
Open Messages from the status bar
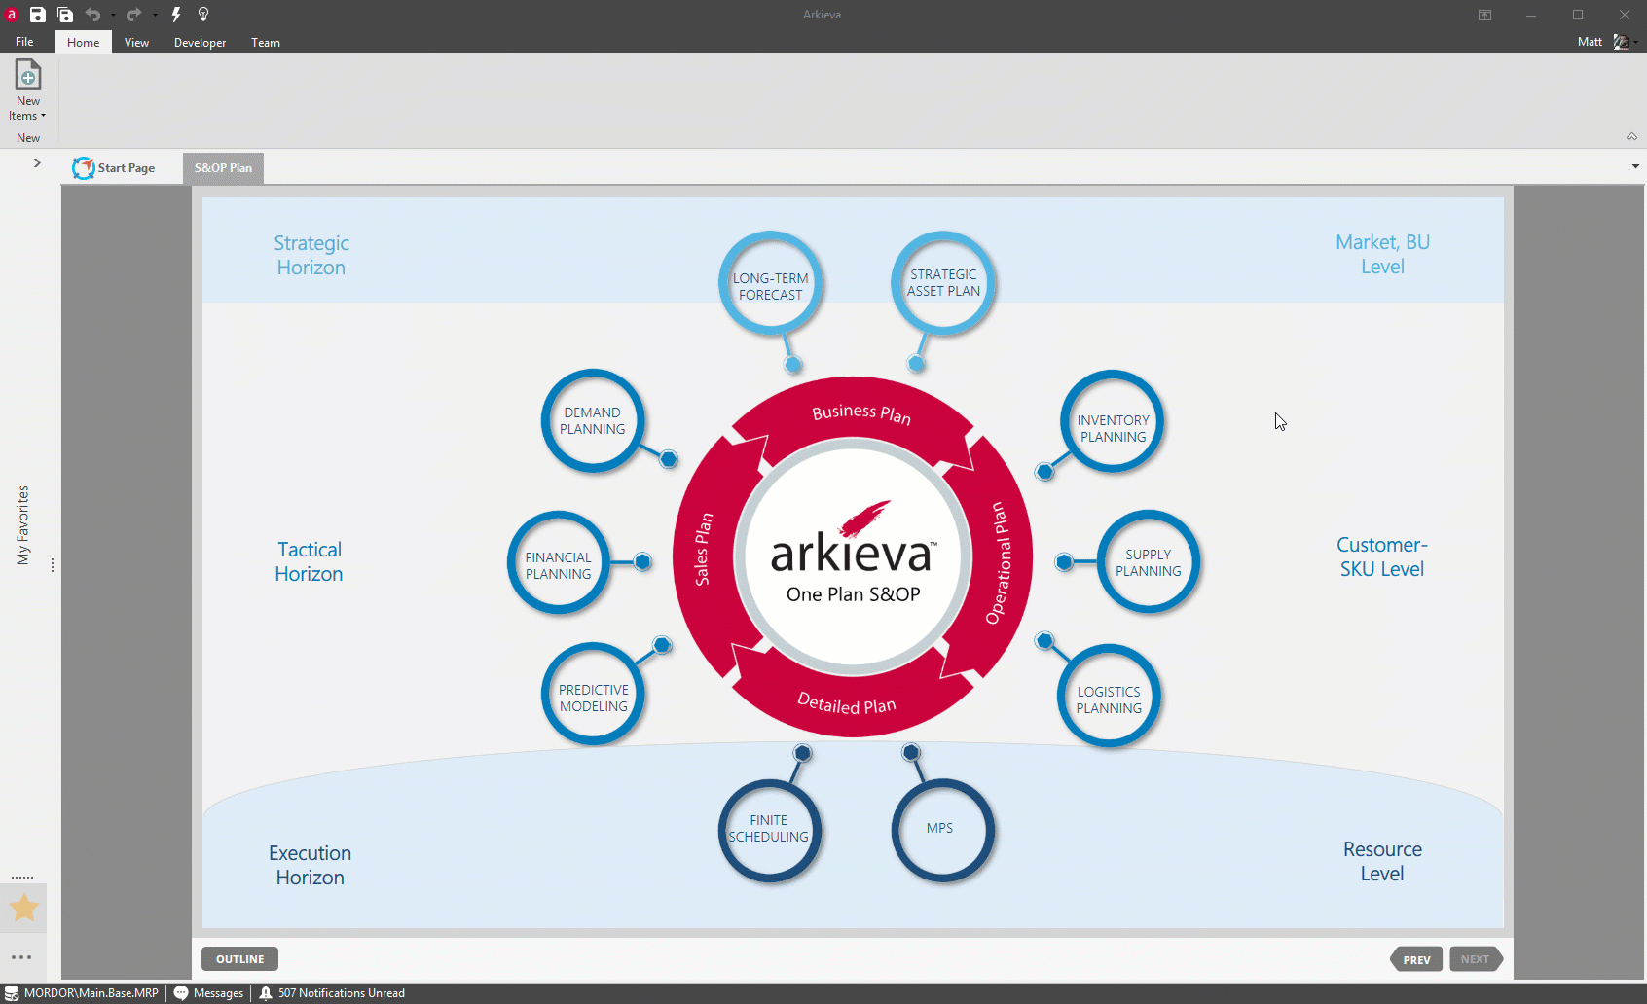[x=208, y=993]
